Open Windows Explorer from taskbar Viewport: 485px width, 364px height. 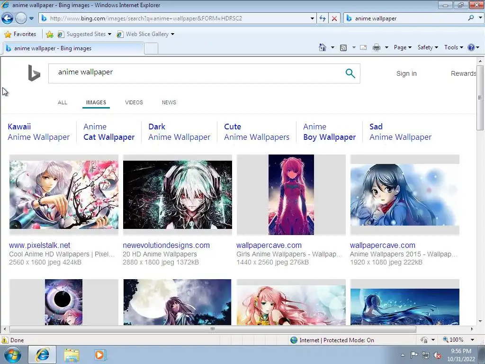tap(72, 355)
